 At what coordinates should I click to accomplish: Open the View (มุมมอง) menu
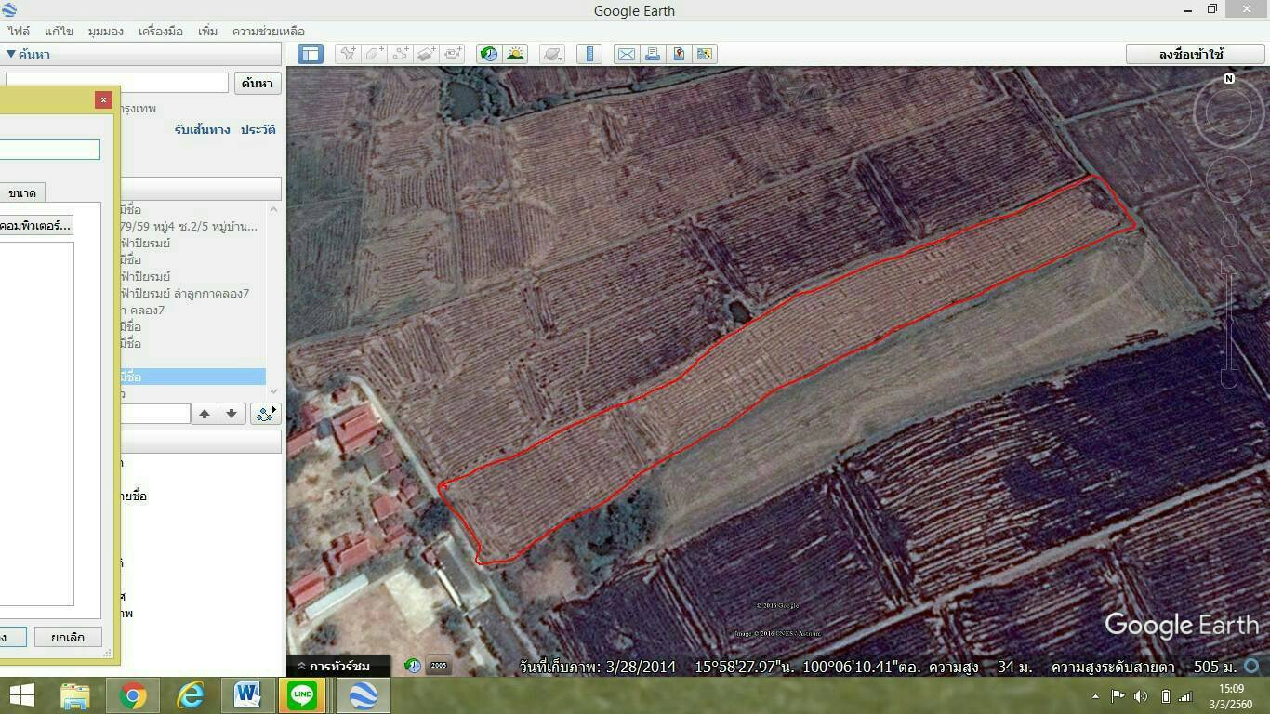click(x=105, y=31)
